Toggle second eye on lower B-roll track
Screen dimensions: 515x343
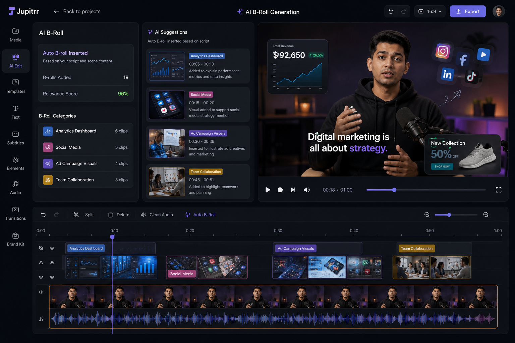[x=52, y=277]
